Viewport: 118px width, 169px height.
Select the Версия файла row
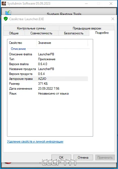(48, 64)
